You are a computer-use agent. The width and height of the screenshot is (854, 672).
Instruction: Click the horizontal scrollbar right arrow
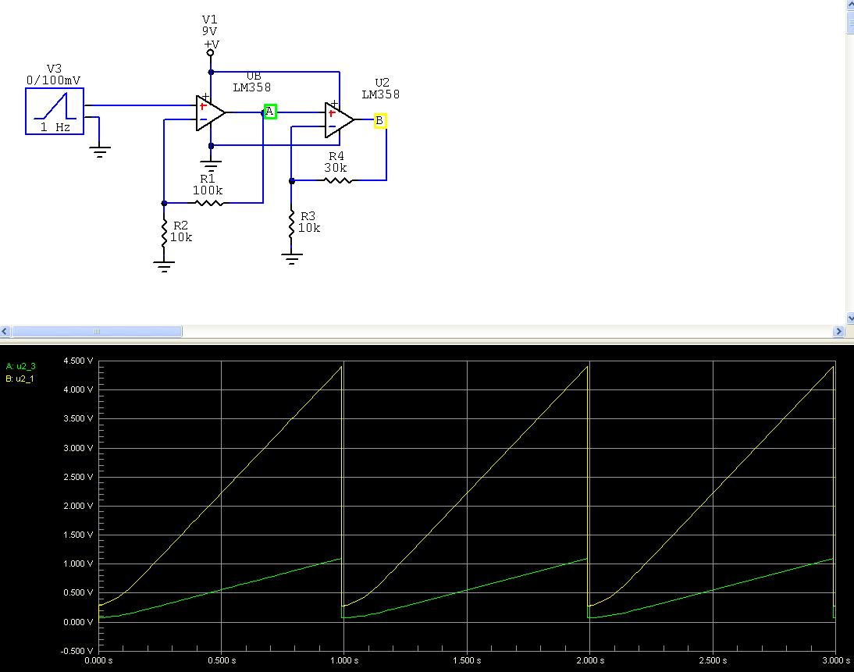pyautogui.click(x=838, y=331)
